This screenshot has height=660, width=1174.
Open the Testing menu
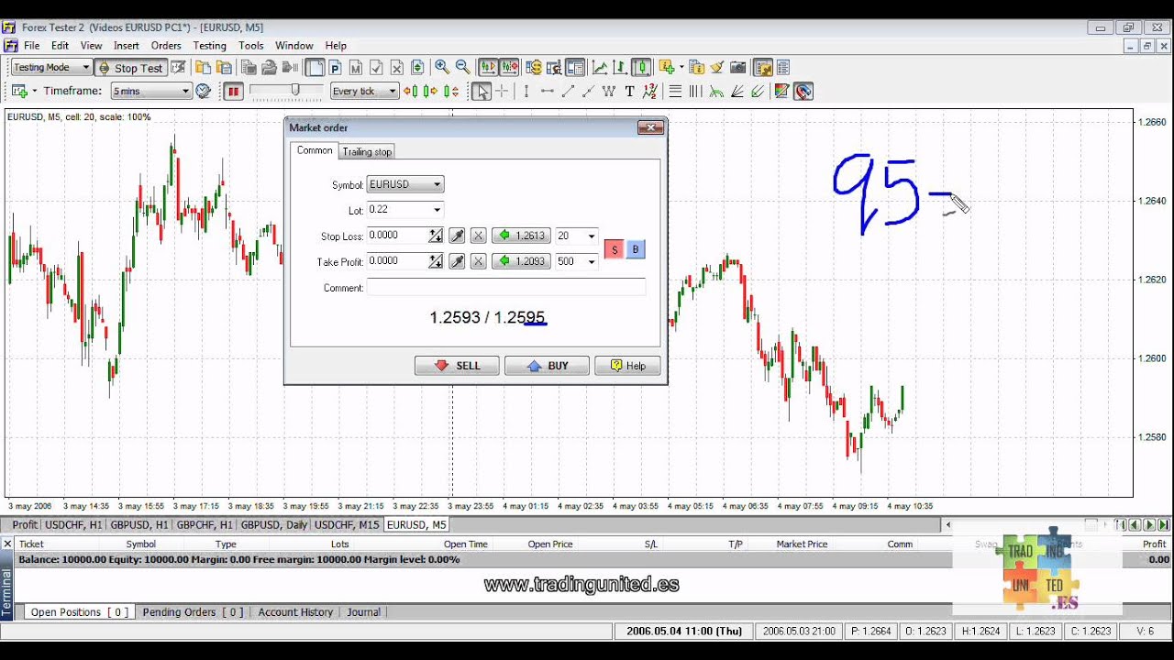click(x=209, y=45)
